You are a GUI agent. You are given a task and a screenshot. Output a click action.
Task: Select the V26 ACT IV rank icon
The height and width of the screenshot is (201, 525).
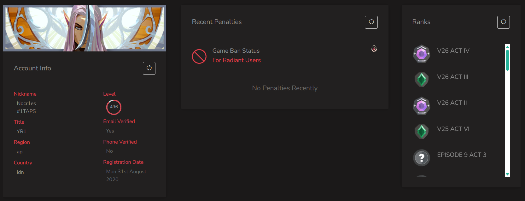point(422,54)
